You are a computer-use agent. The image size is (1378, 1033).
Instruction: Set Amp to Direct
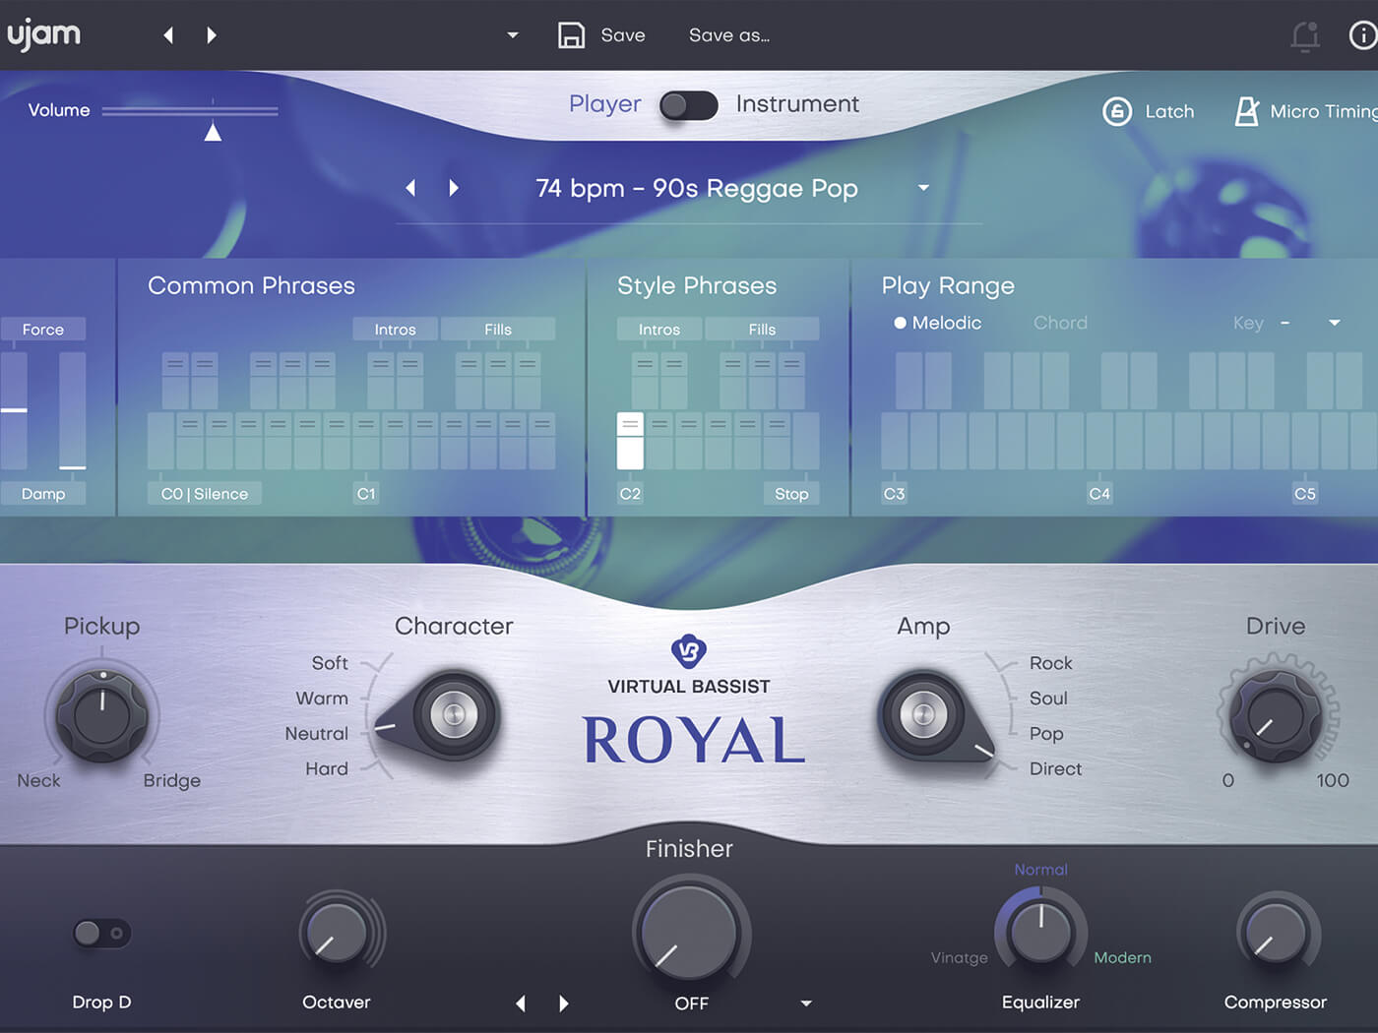tap(1055, 769)
